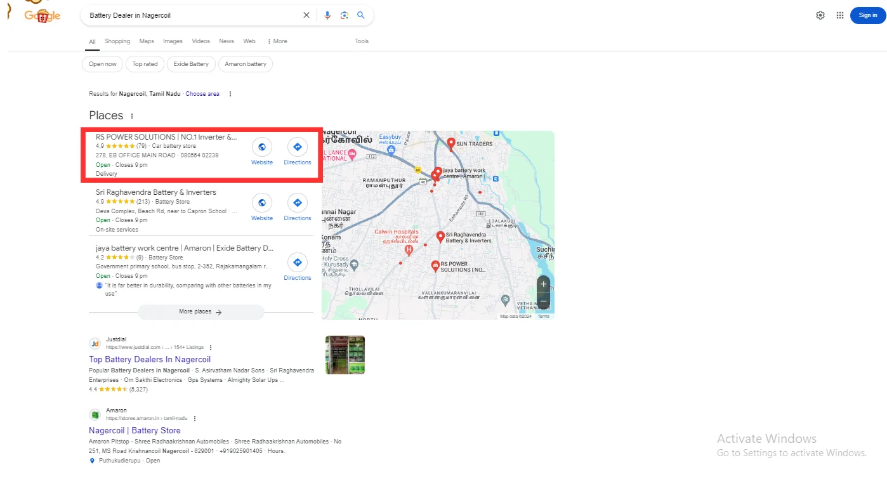The height and width of the screenshot is (479, 887).
Task: Switch to the Maps tab
Action: pos(147,41)
